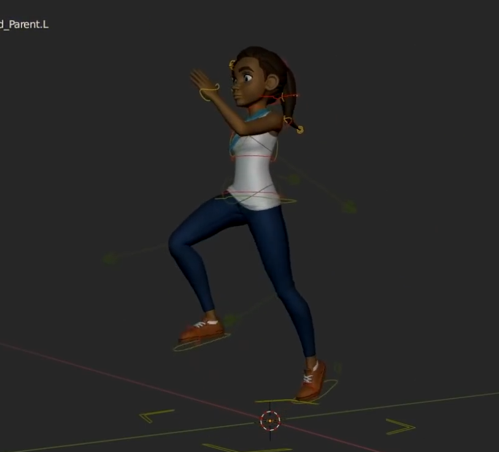This screenshot has height=452, width=499.
Task: Select the red neck control behind the head
Action: [x=280, y=97]
